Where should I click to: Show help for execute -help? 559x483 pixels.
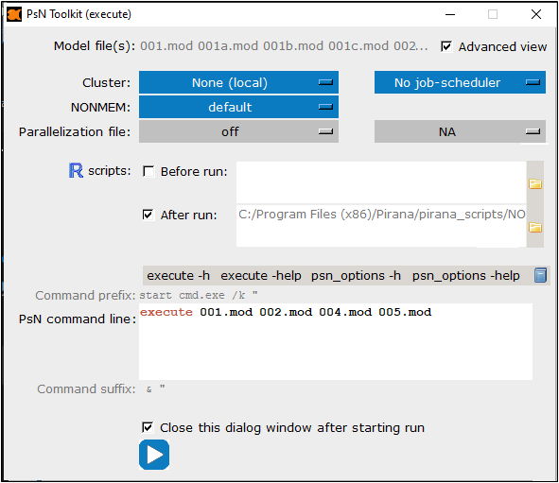coord(261,276)
